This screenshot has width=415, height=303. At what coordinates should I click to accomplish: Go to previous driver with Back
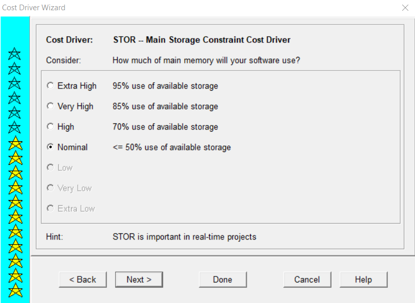[83, 279]
